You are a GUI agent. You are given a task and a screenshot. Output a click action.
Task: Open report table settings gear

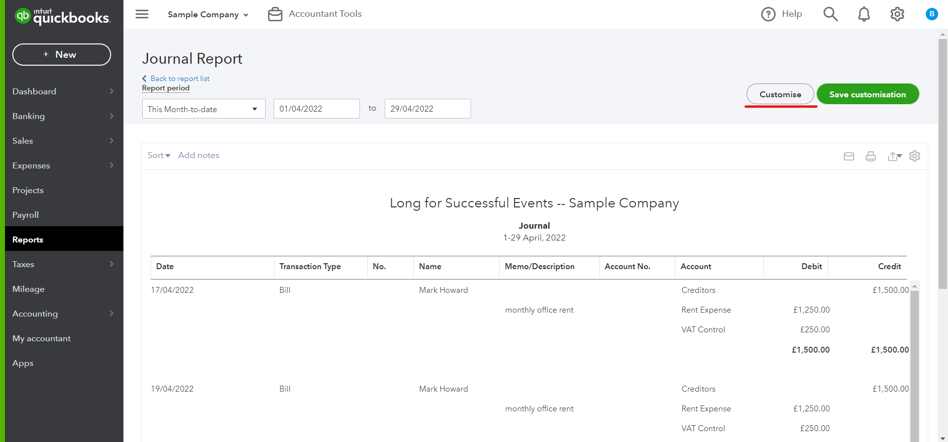click(x=914, y=156)
